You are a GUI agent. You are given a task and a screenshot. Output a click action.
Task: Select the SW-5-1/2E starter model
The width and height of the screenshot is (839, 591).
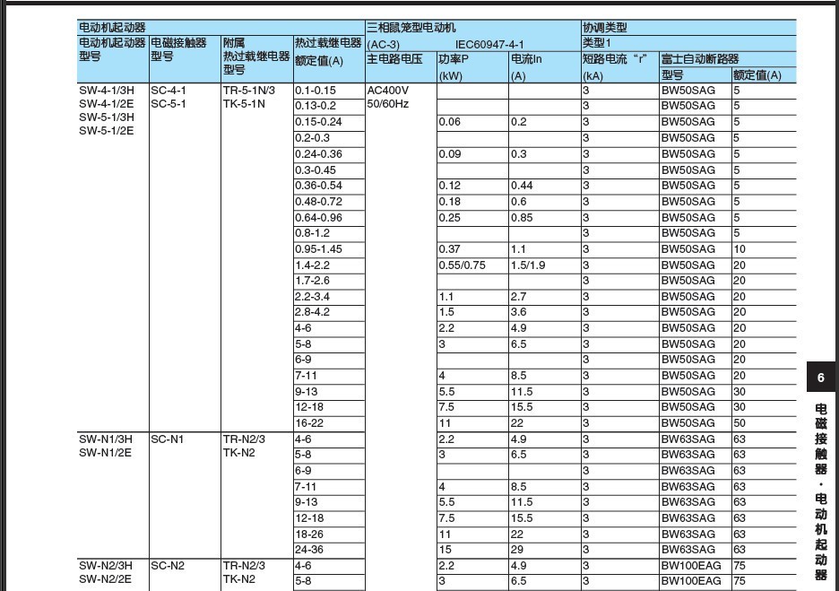pos(107,131)
